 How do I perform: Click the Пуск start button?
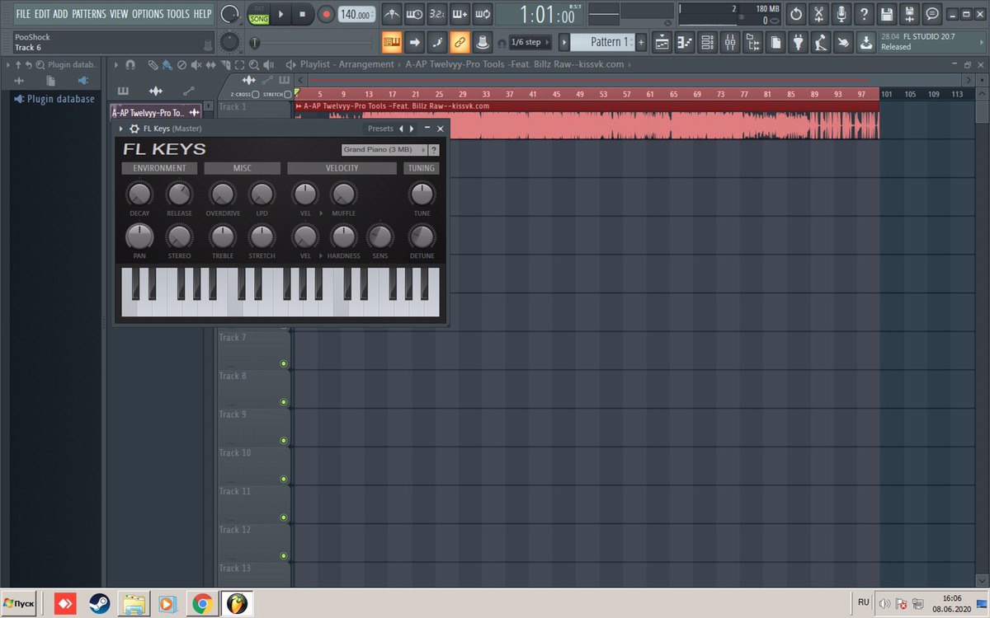coord(19,603)
